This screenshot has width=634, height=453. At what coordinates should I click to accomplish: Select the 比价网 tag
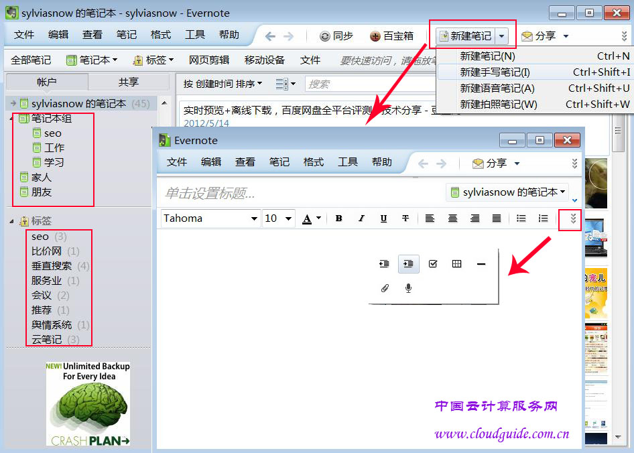tap(56, 251)
